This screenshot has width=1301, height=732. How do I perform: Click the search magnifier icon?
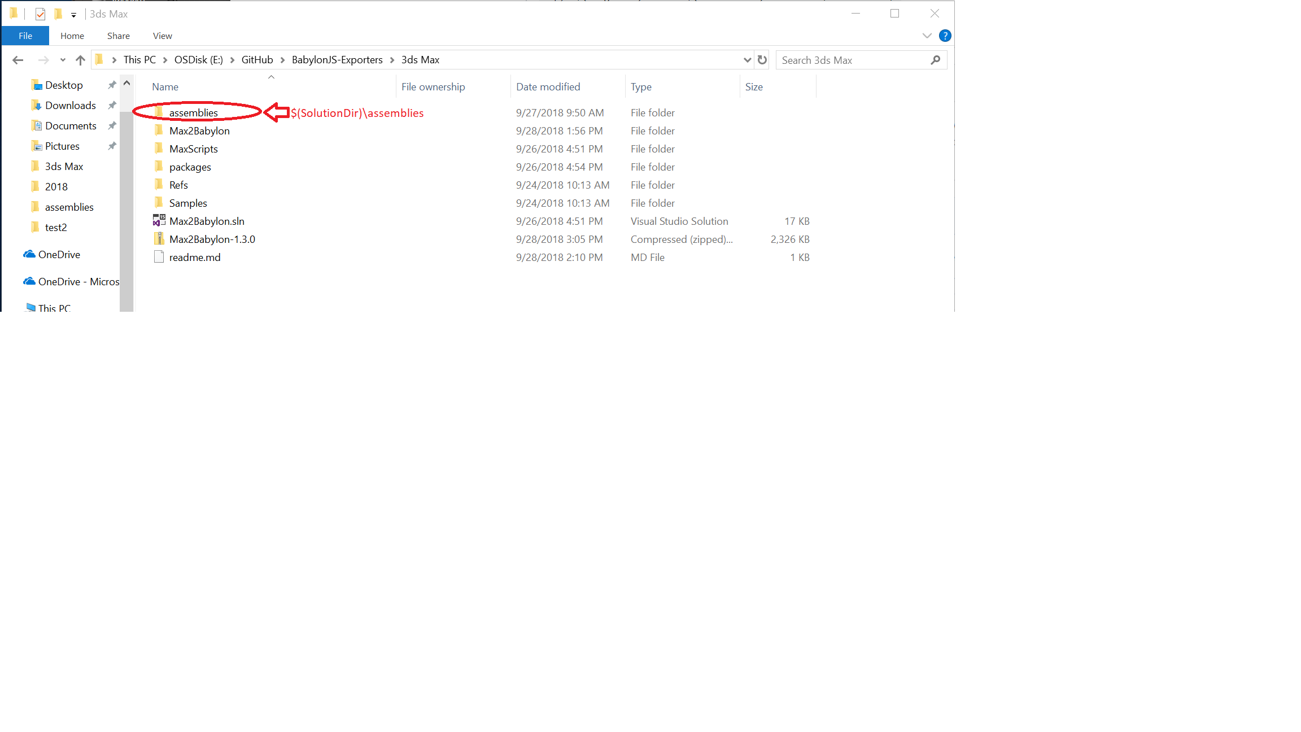click(935, 60)
